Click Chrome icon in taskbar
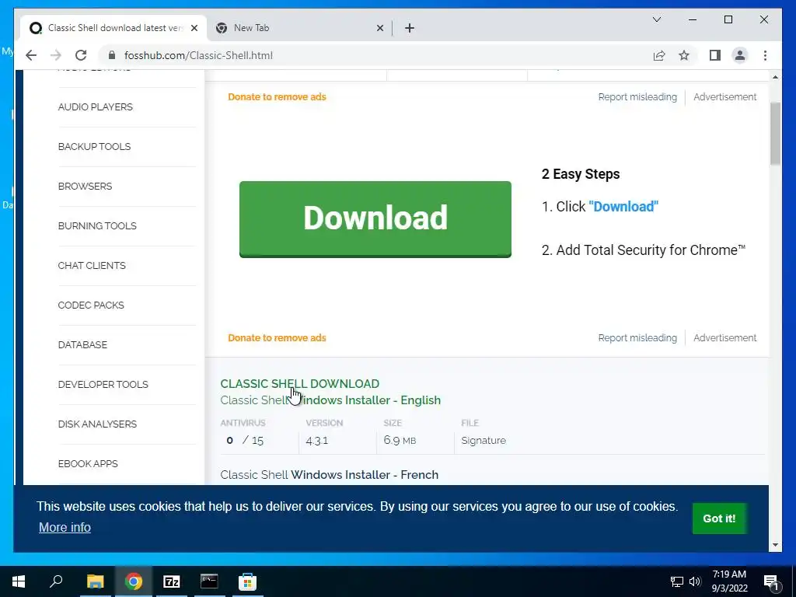Screen dimensions: 796x597 click(x=134, y=581)
